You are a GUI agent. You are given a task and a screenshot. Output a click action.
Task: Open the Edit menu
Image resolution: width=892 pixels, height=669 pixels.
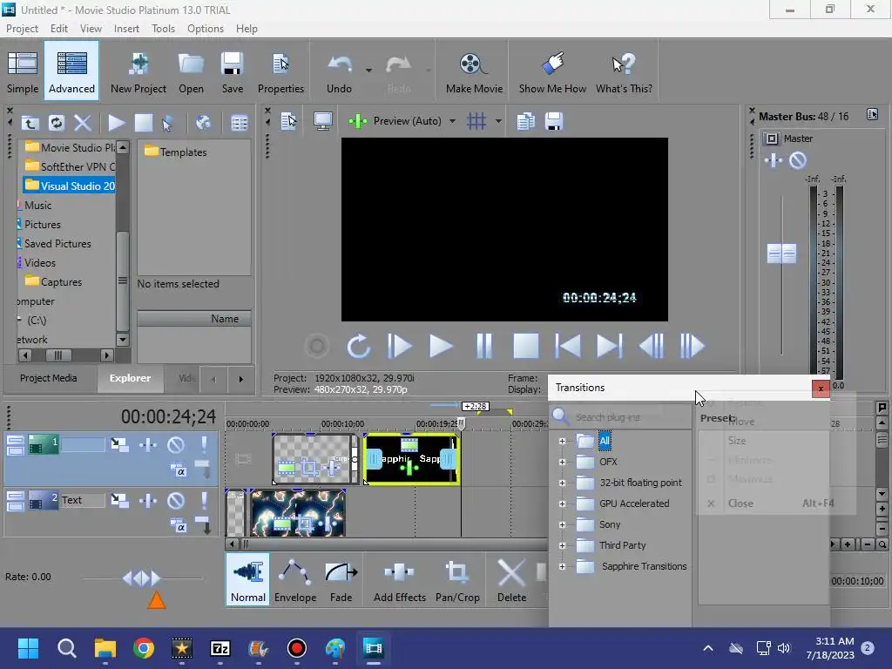[58, 29]
